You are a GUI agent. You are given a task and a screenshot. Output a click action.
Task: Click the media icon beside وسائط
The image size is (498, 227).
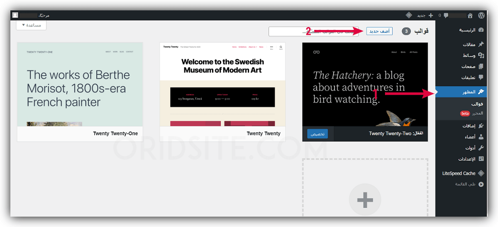pyautogui.click(x=481, y=55)
